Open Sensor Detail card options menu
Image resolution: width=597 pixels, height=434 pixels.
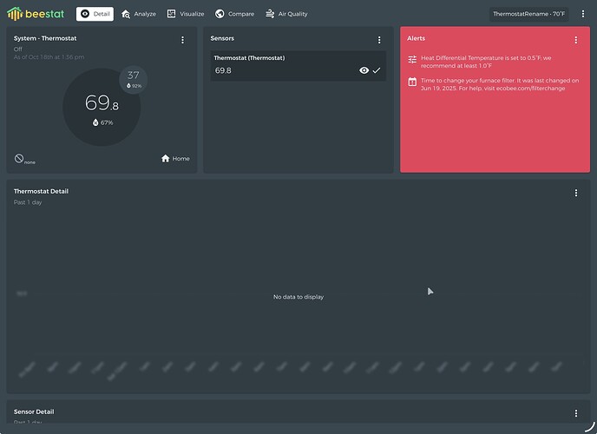click(x=576, y=413)
